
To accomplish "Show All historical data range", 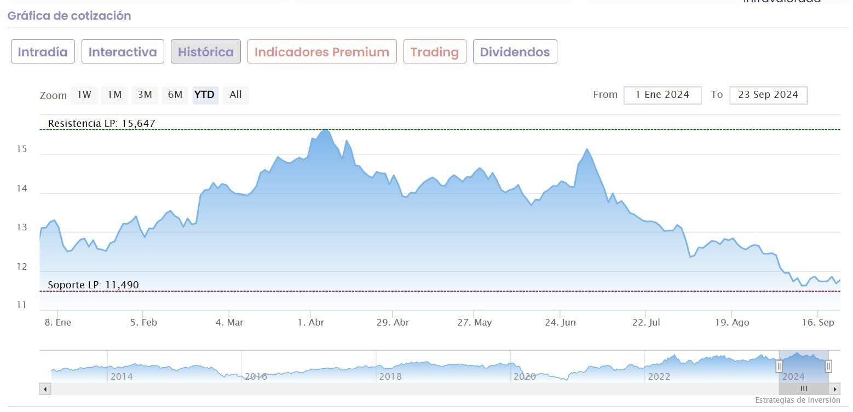I will 235,95.
